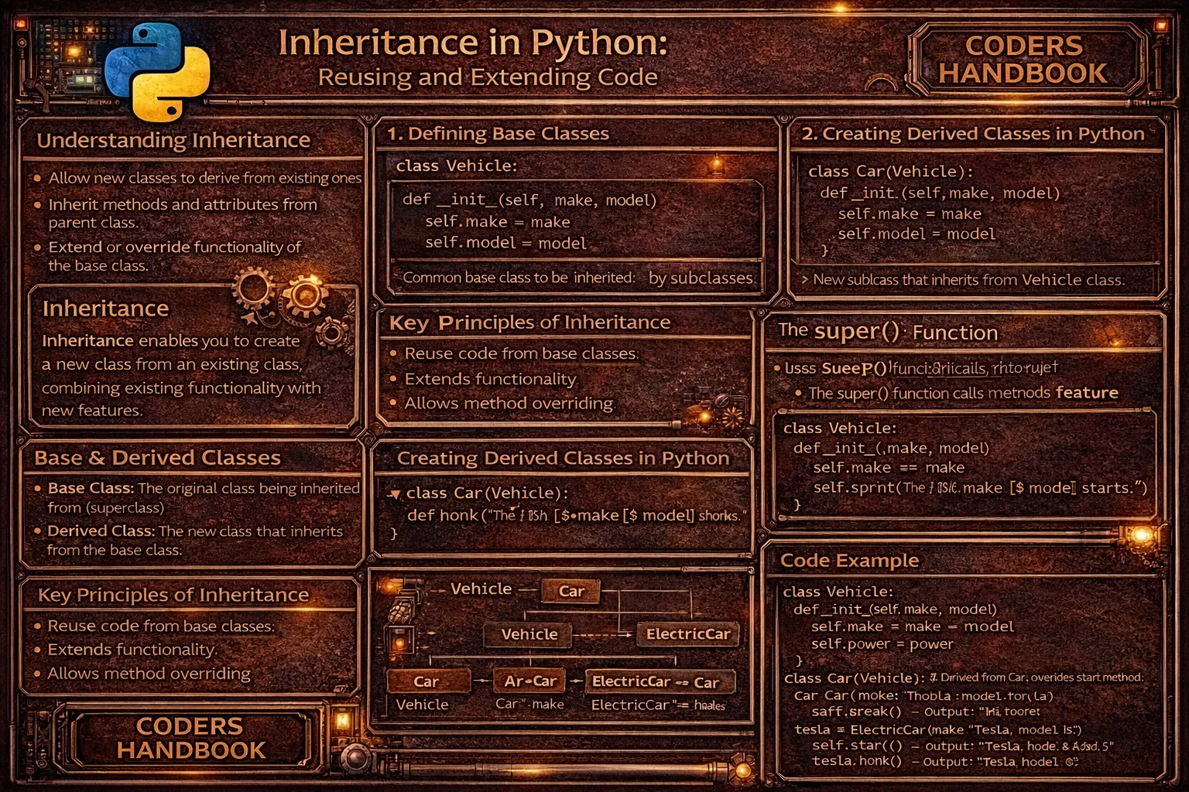Click the Car box in the Vehicle diagram

(571, 591)
